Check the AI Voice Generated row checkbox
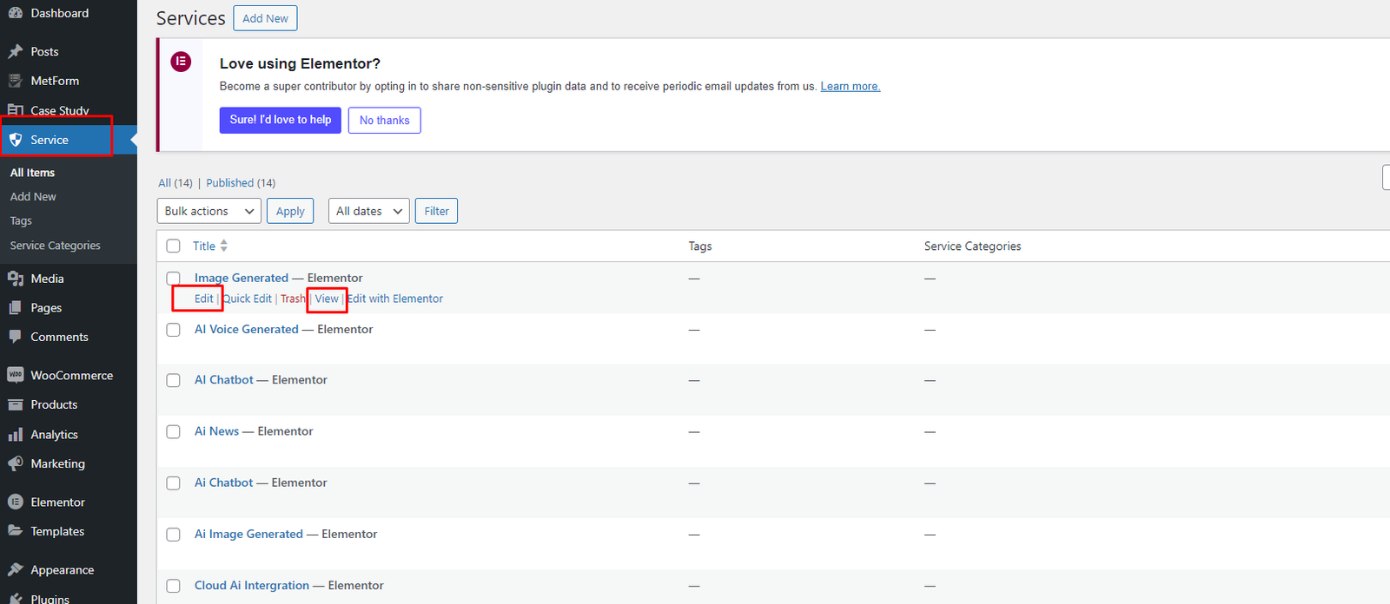The width and height of the screenshot is (1390, 604). (x=174, y=330)
